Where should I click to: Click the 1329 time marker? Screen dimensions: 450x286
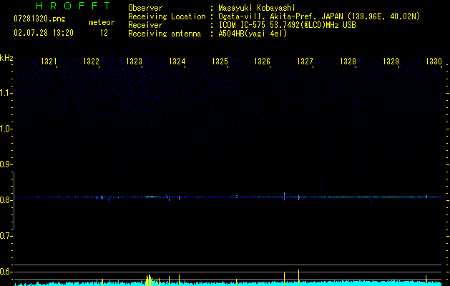point(391,61)
